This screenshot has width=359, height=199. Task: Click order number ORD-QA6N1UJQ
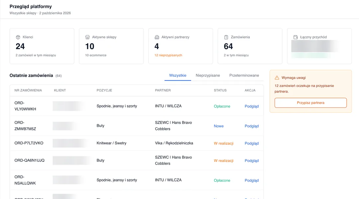click(x=29, y=161)
